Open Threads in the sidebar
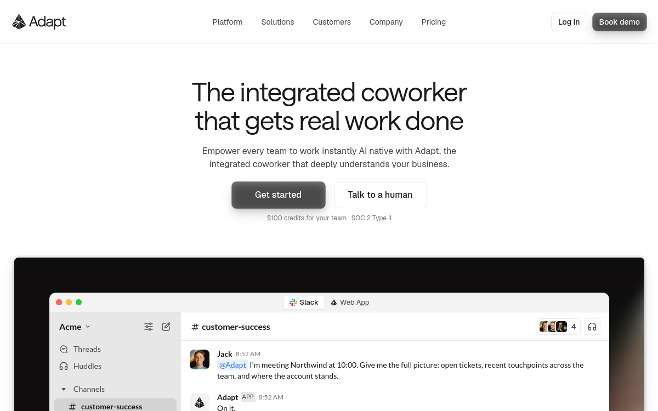 80,349
